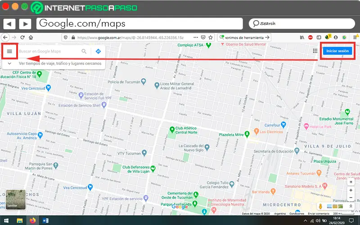Screen dimensions: 360x225
Task: Reload the page in Firefox
Action: click(x=22, y=37)
